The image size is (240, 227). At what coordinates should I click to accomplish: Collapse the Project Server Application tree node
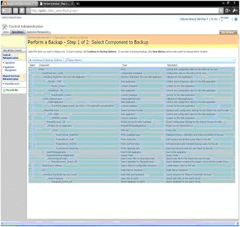pyautogui.click(x=47, y=126)
